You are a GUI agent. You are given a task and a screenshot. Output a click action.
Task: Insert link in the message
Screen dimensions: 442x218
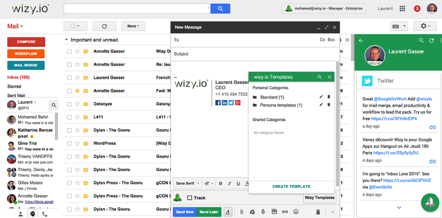tap(285, 212)
